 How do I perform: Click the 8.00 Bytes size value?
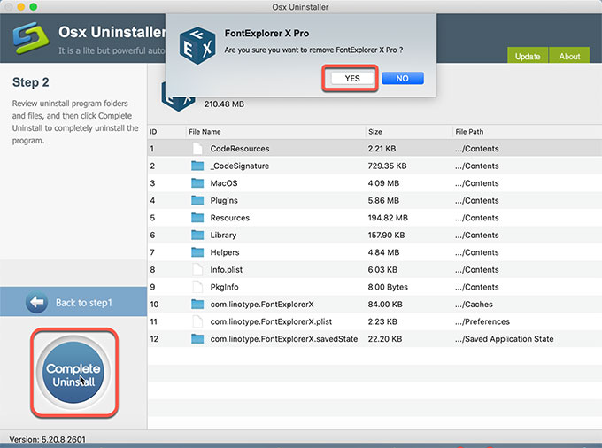(x=388, y=287)
